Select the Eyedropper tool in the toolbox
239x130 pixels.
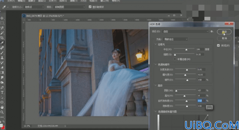[2, 43]
